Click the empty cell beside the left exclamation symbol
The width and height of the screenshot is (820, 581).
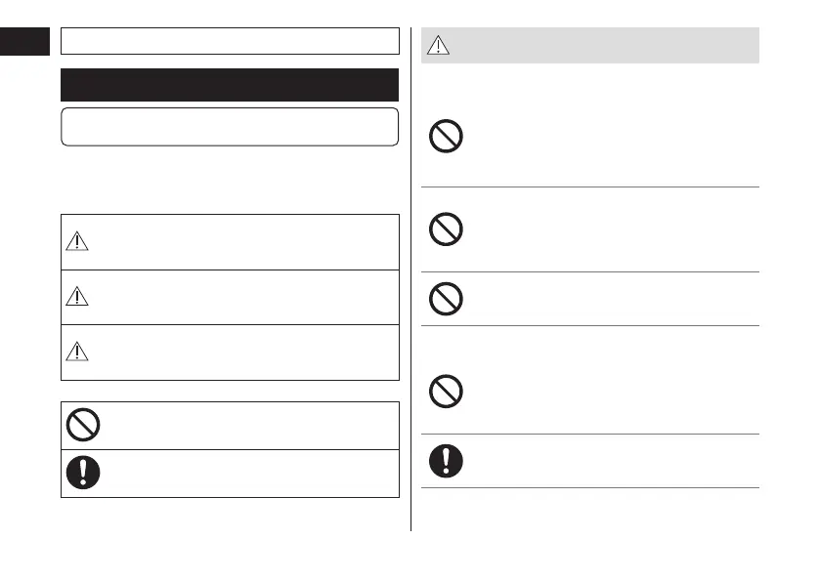coord(249,473)
